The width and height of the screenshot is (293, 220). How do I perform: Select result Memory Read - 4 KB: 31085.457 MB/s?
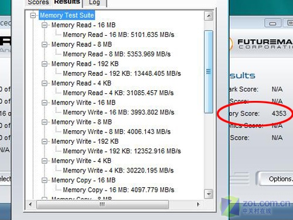[118, 93]
